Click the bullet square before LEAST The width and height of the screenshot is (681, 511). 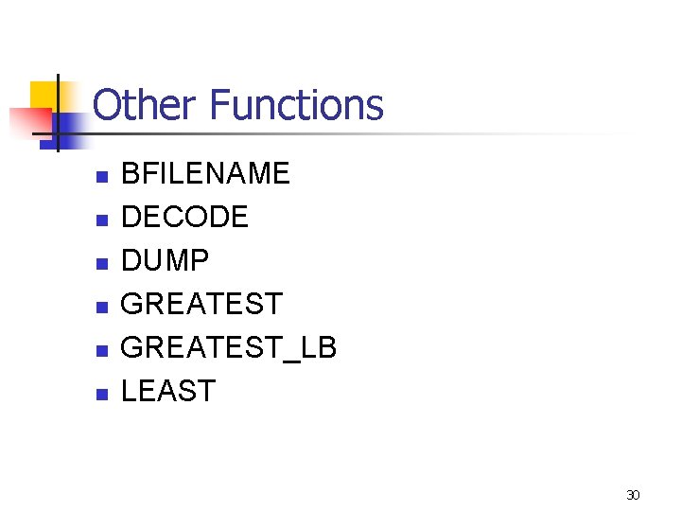click(102, 394)
